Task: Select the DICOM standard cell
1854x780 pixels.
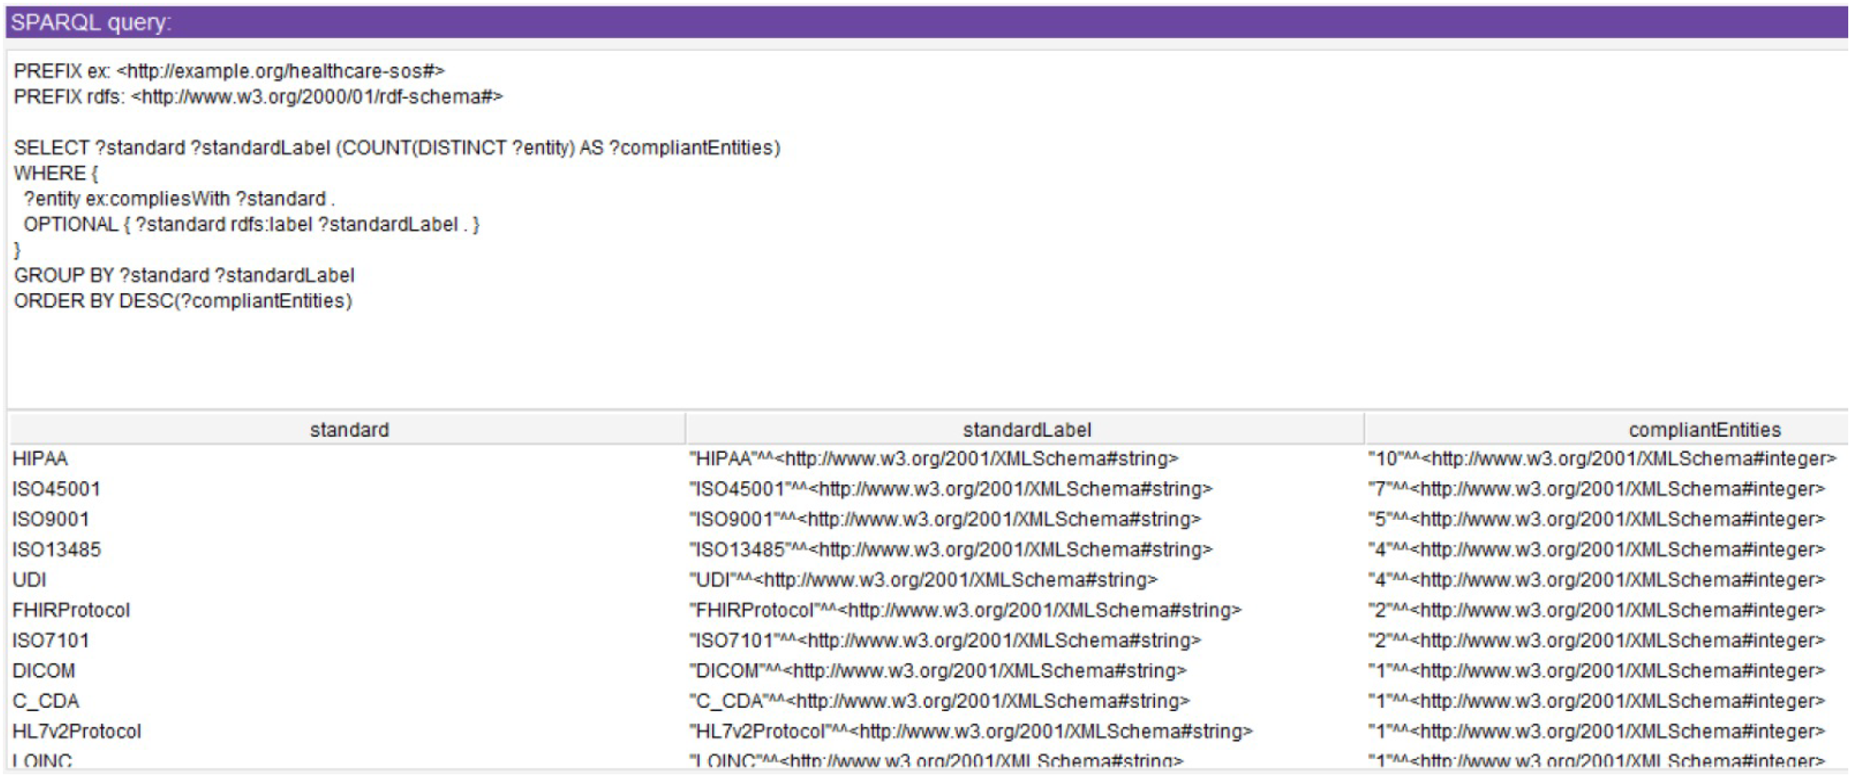Action: pyautogui.click(x=43, y=671)
